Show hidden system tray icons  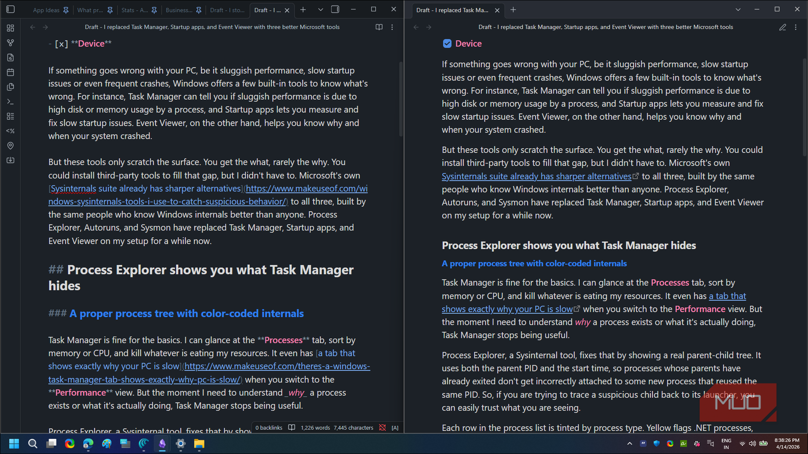630,444
